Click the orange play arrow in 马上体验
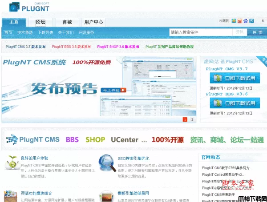Image resolution: width=267 pixels, height=202 pixels. point(123,90)
